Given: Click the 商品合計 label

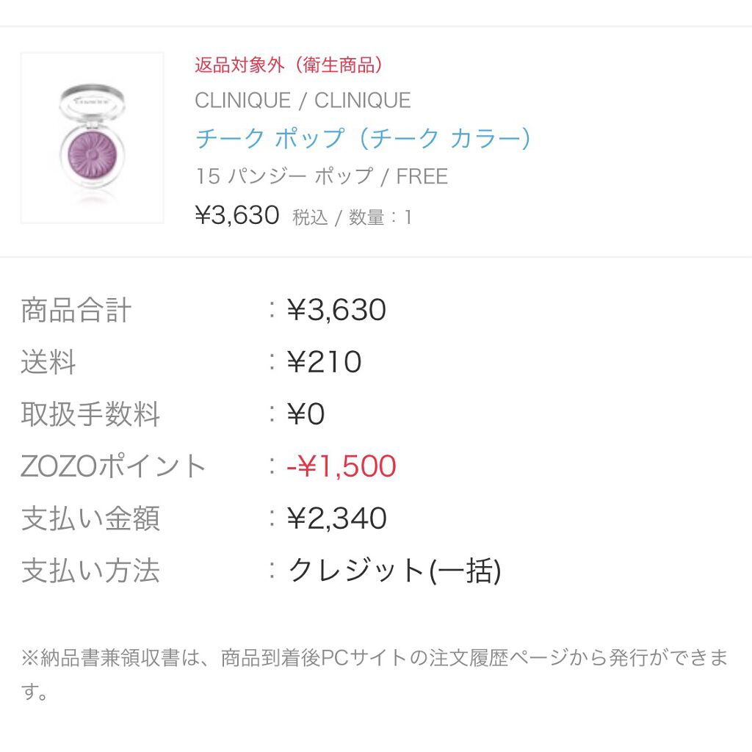Looking at the screenshot, I should click(76, 310).
